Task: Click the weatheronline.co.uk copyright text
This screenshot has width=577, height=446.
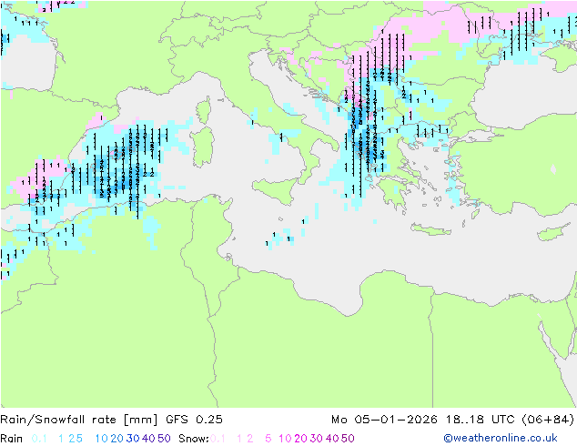Action: 500,438
